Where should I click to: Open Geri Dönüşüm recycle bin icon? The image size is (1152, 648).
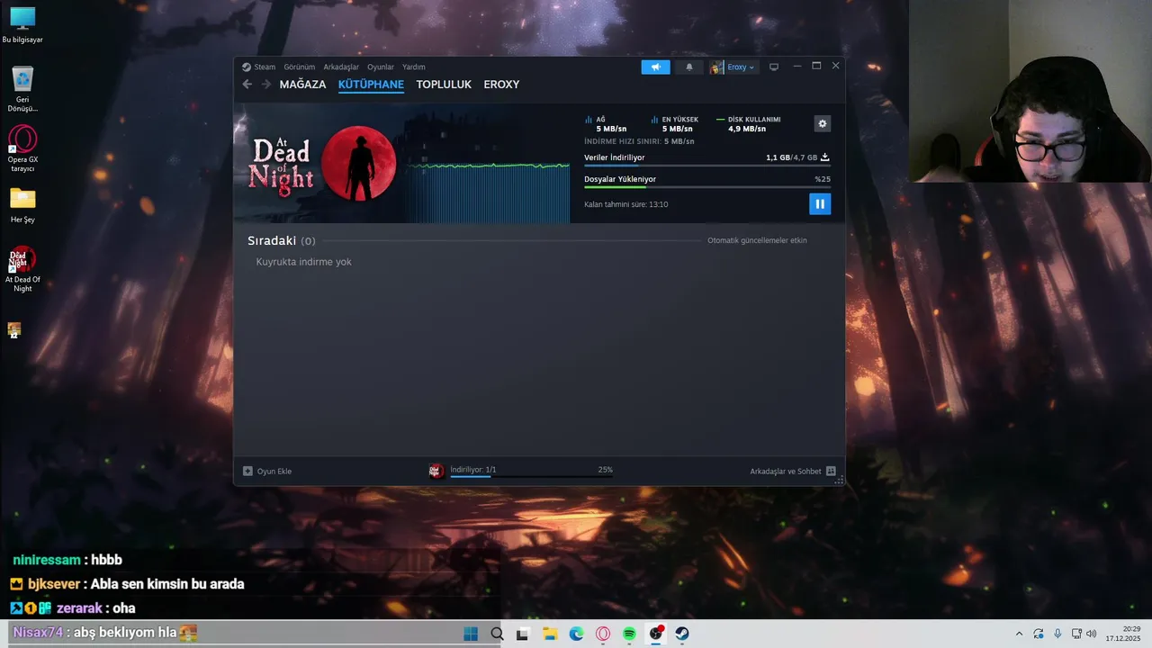(22, 89)
